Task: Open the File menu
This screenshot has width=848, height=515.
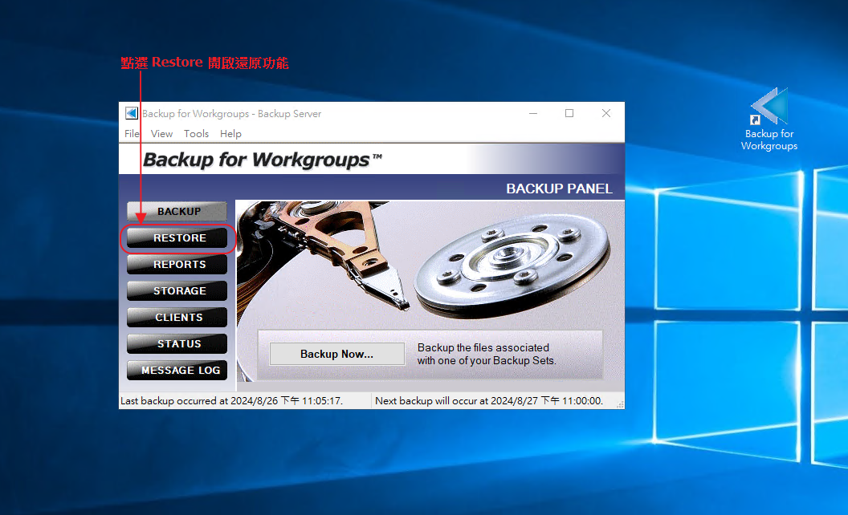Action: [132, 133]
